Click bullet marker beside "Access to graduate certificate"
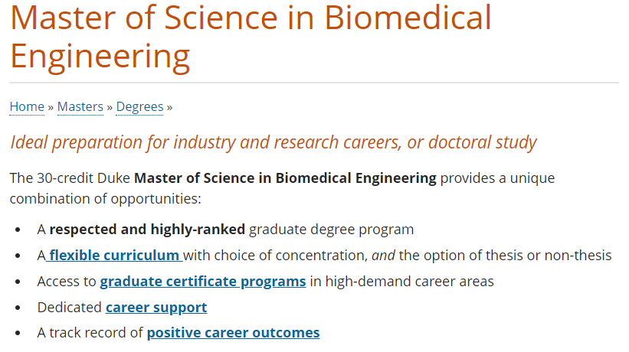Screen dimensions: 629x352 click(x=18, y=282)
